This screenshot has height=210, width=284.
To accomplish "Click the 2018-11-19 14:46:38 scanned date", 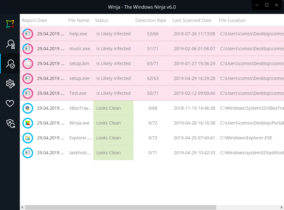I will point(194,108).
